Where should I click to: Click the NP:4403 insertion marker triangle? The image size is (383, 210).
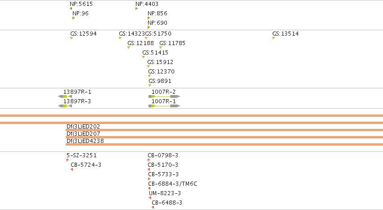[x=136, y=9]
